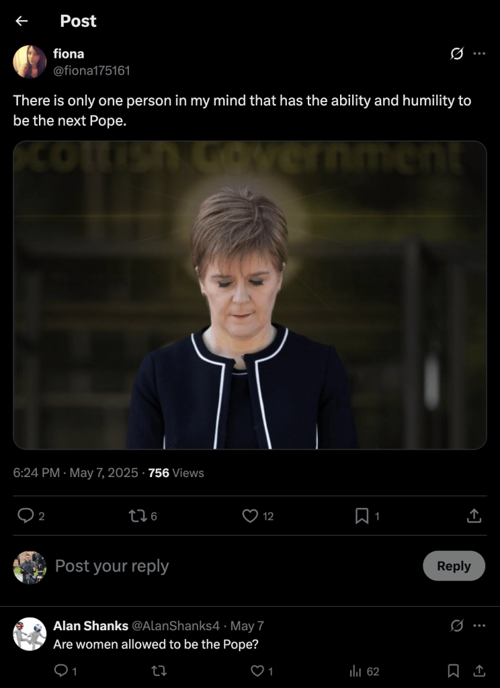Bookmark fiona's post
Image resolution: width=500 pixels, height=688 pixels.
click(362, 516)
